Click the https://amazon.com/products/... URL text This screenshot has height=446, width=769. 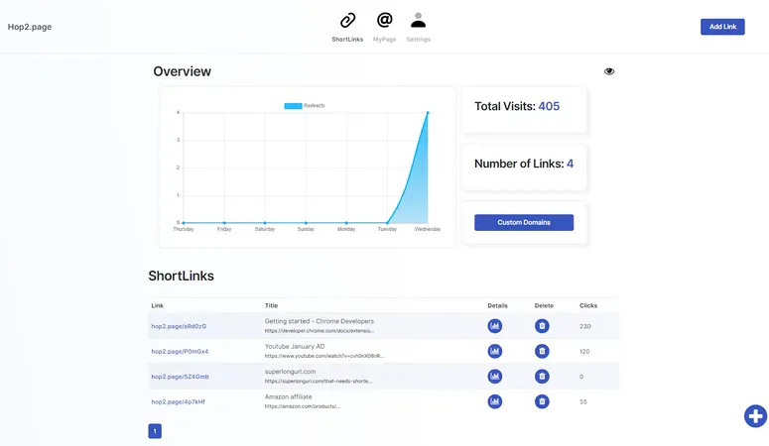point(302,406)
